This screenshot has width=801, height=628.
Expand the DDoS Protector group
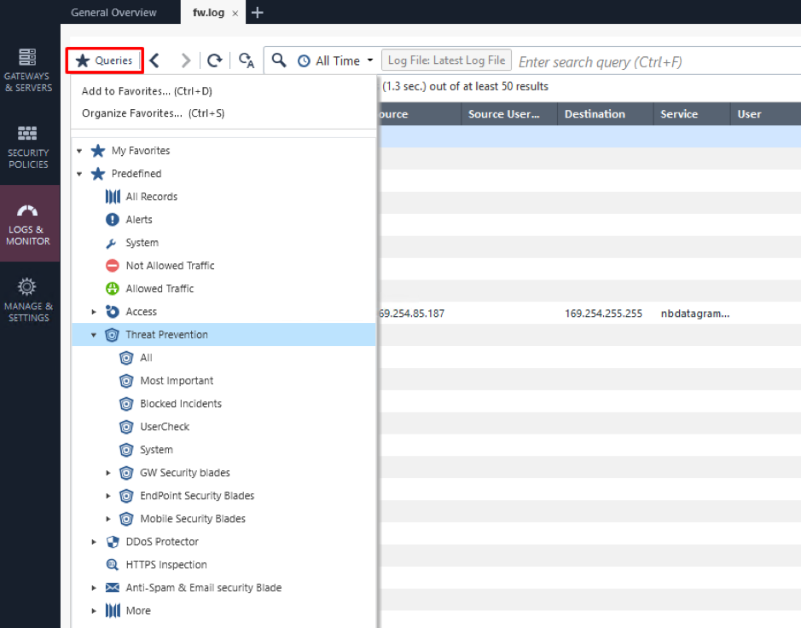pyautogui.click(x=94, y=542)
